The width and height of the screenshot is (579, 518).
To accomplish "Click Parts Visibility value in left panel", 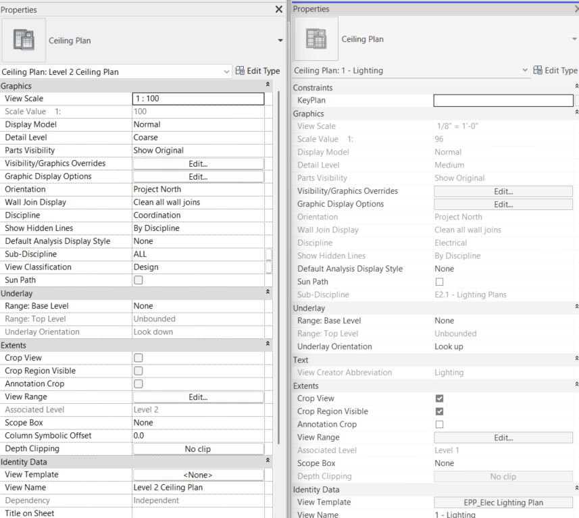I will pos(199,151).
